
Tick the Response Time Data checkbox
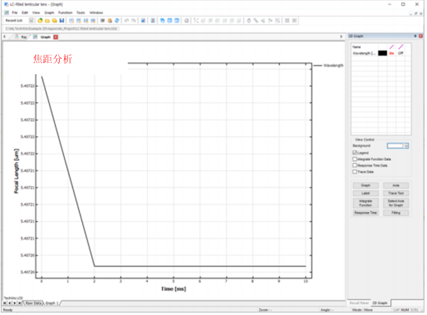tap(355, 165)
